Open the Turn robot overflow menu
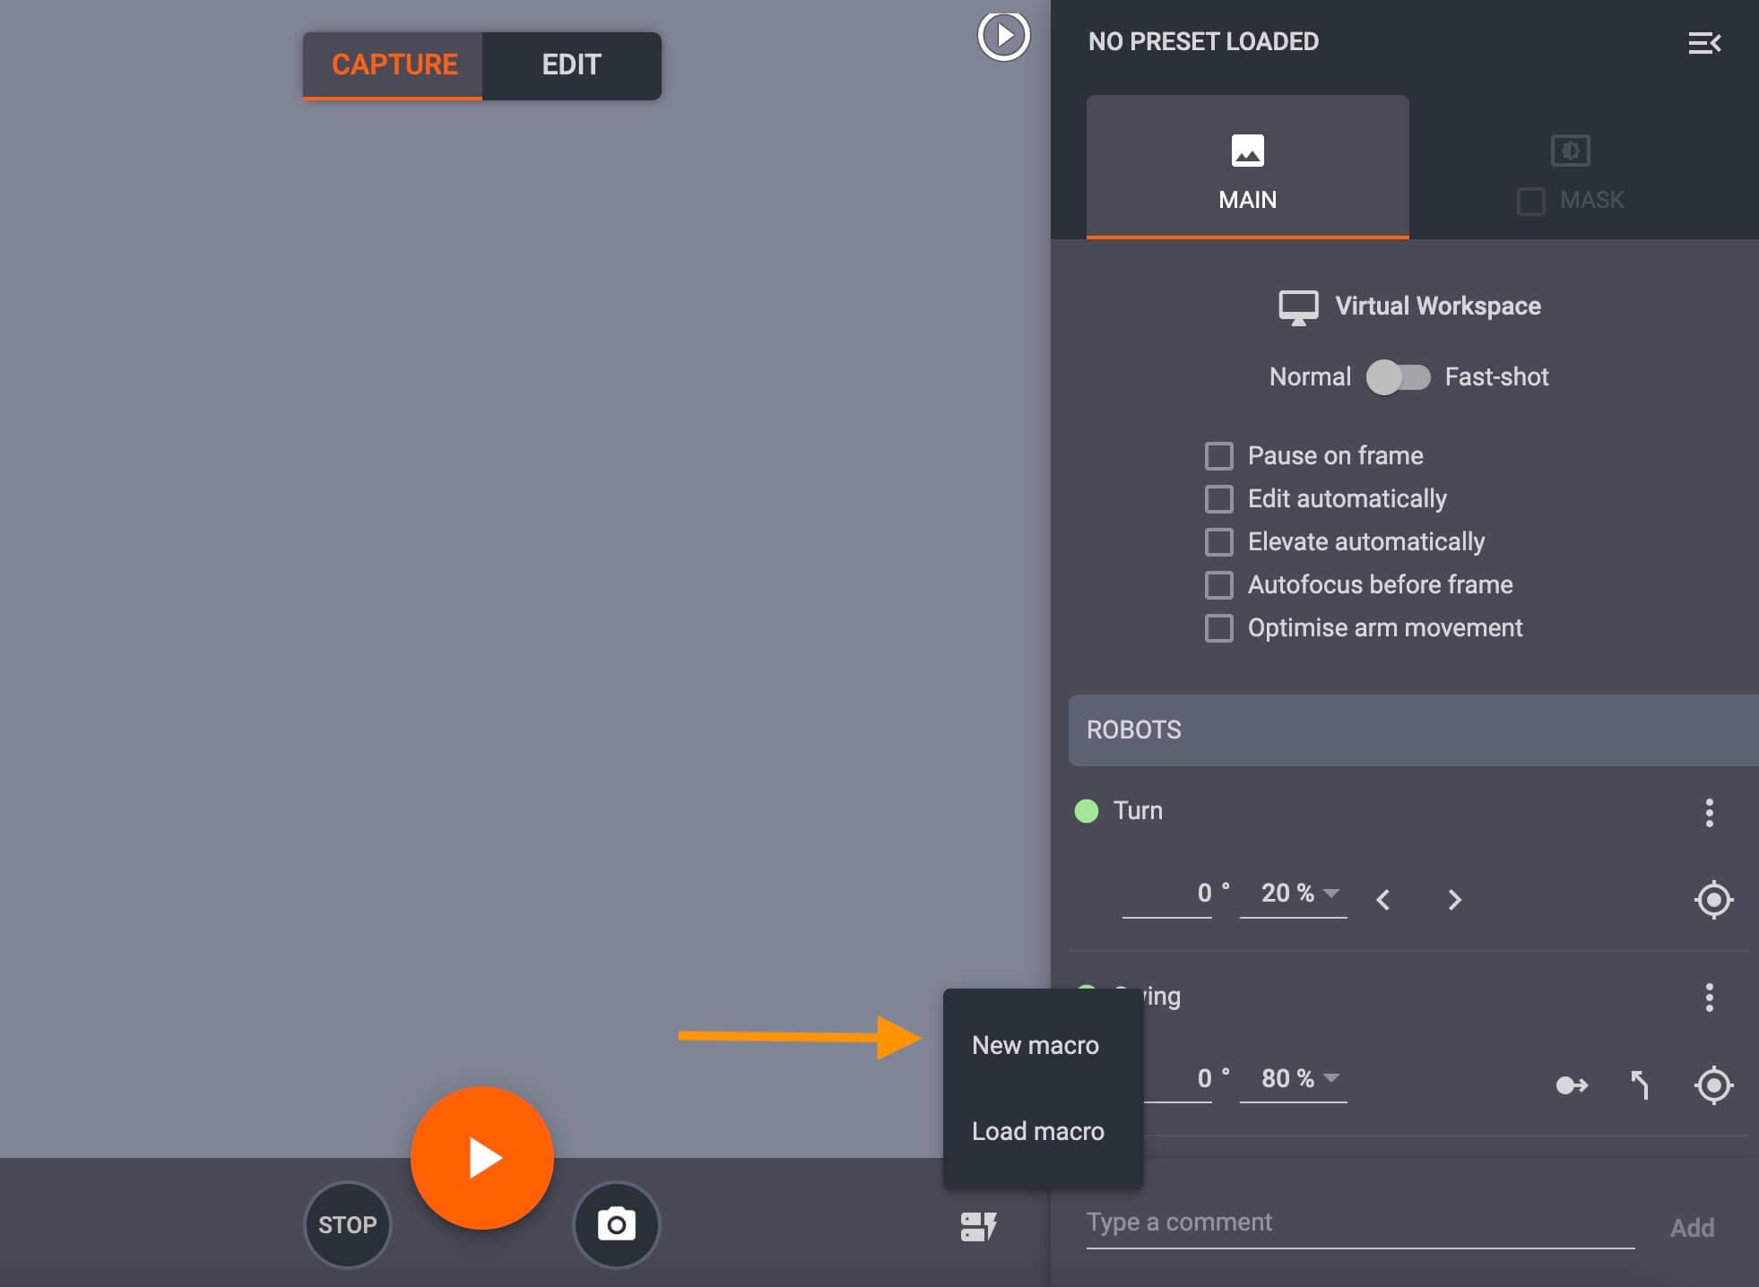This screenshot has width=1759, height=1287. pos(1709,811)
